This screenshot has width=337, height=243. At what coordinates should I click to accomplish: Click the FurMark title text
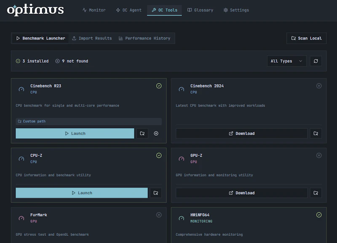(x=39, y=215)
